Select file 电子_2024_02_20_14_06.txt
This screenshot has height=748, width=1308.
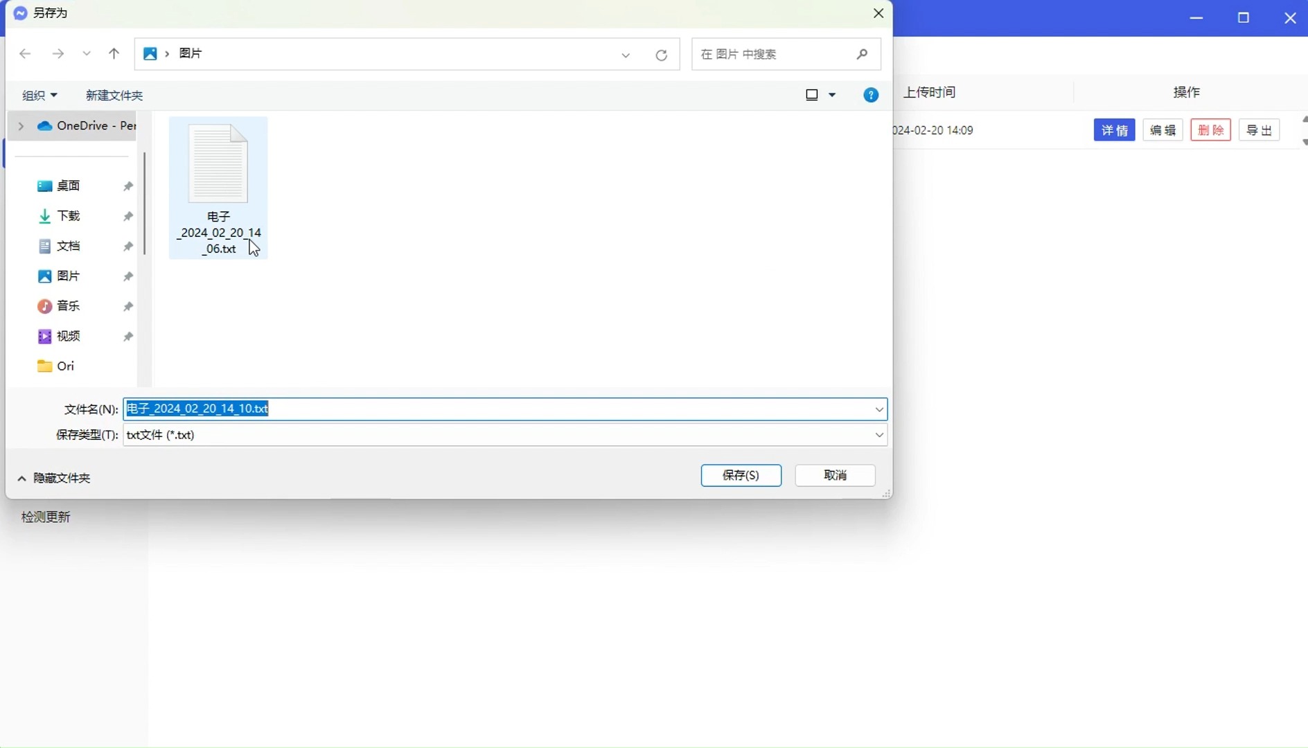pyautogui.click(x=218, y=188)
